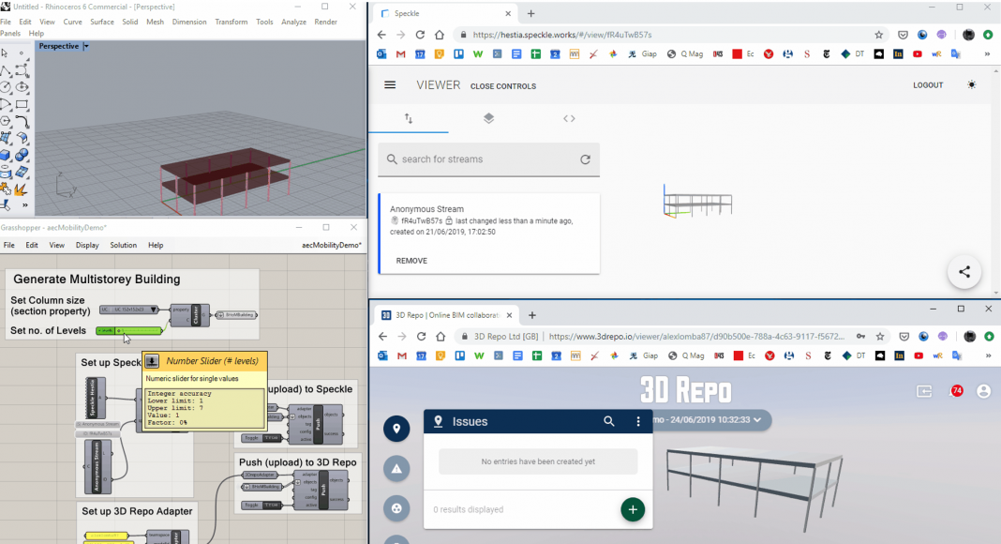Click the add issue plus button
The height and width of the screenshot is (544, 1001).
point(633,509)
